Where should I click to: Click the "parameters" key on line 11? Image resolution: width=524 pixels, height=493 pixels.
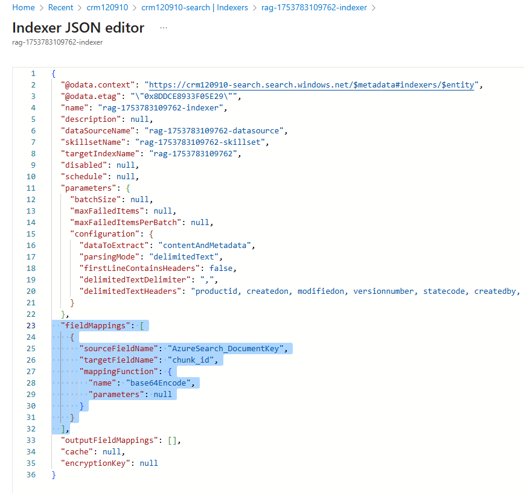click(88, 188)
